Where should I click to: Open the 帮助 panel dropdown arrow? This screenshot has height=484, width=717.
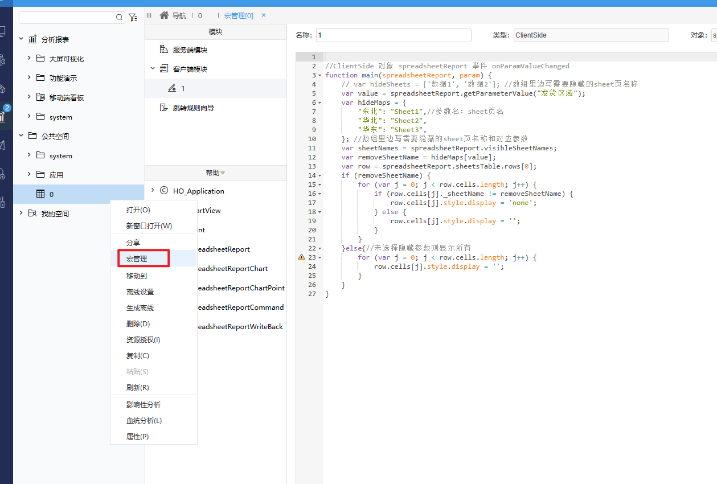click(223, 173)
